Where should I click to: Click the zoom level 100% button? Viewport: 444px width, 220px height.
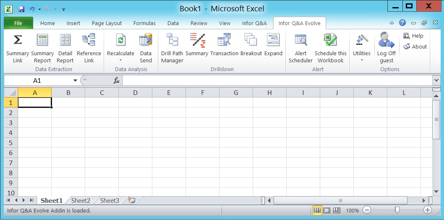pyautogui.click(x=352, y=210)
